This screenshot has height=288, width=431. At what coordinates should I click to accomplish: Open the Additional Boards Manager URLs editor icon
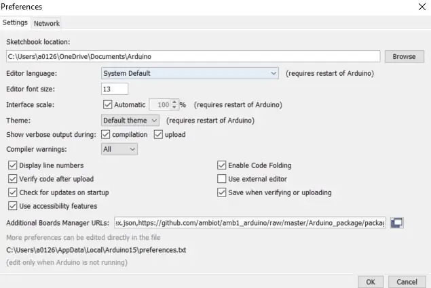pos(396,223)
